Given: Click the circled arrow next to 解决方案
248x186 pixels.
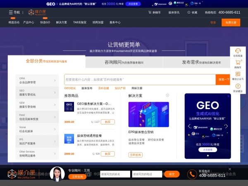Looking at the screenshot, I should point(167,95).
